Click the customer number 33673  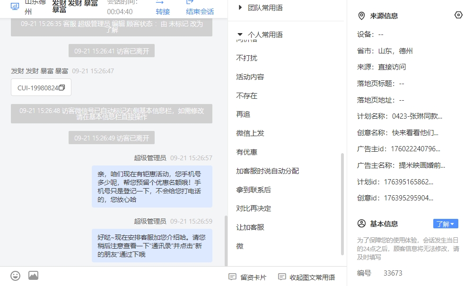[x=393, y=273]
